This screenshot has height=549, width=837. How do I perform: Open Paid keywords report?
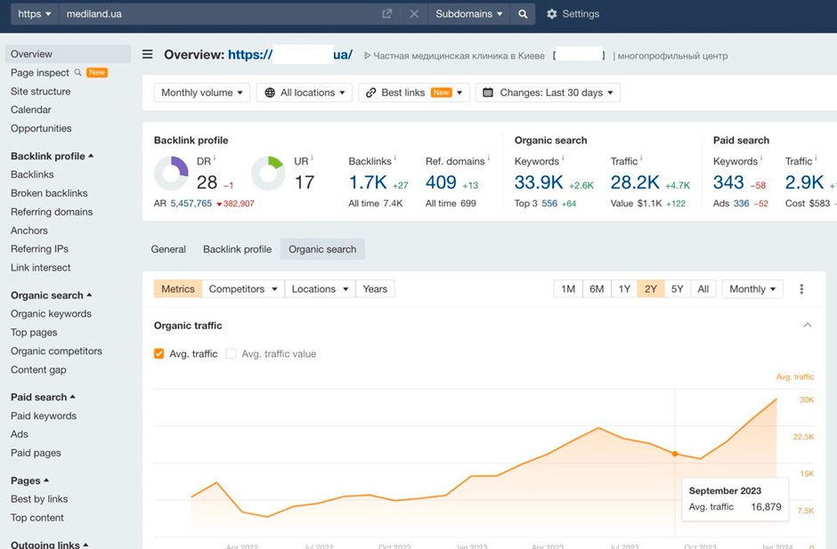[x=44, y=416]
